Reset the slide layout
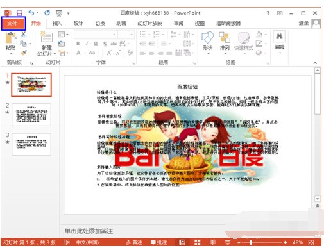Image resolution: width=324 pixels, height=248 pixels. tap(62, 44)
